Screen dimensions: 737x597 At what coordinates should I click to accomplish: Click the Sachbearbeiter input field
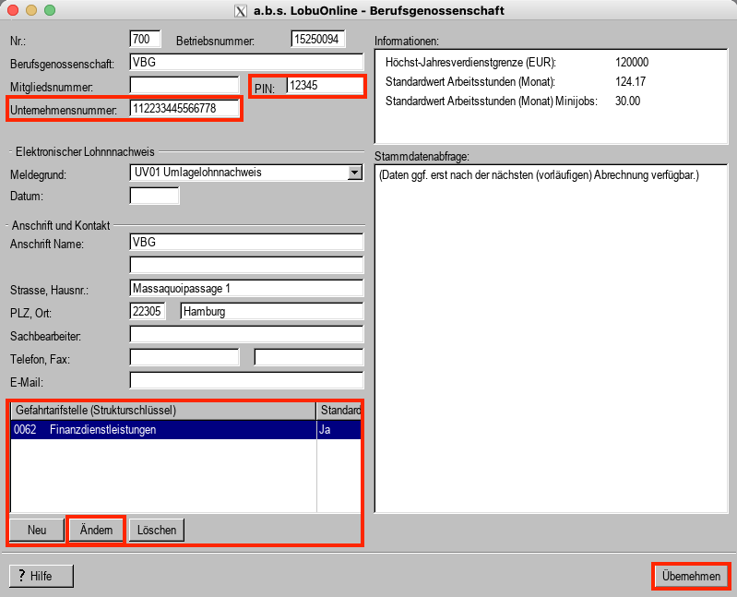pos(246,334)
